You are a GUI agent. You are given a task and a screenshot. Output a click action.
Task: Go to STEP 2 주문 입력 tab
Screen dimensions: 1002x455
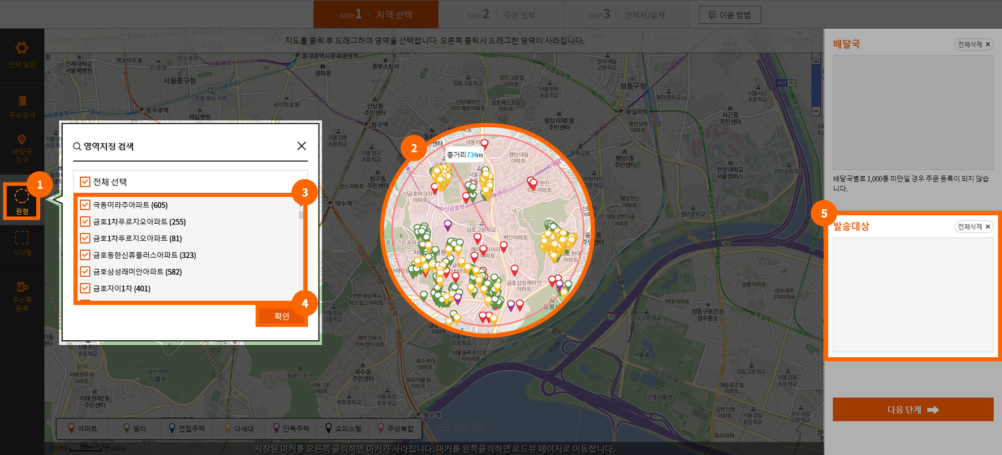tap(501, 15)
